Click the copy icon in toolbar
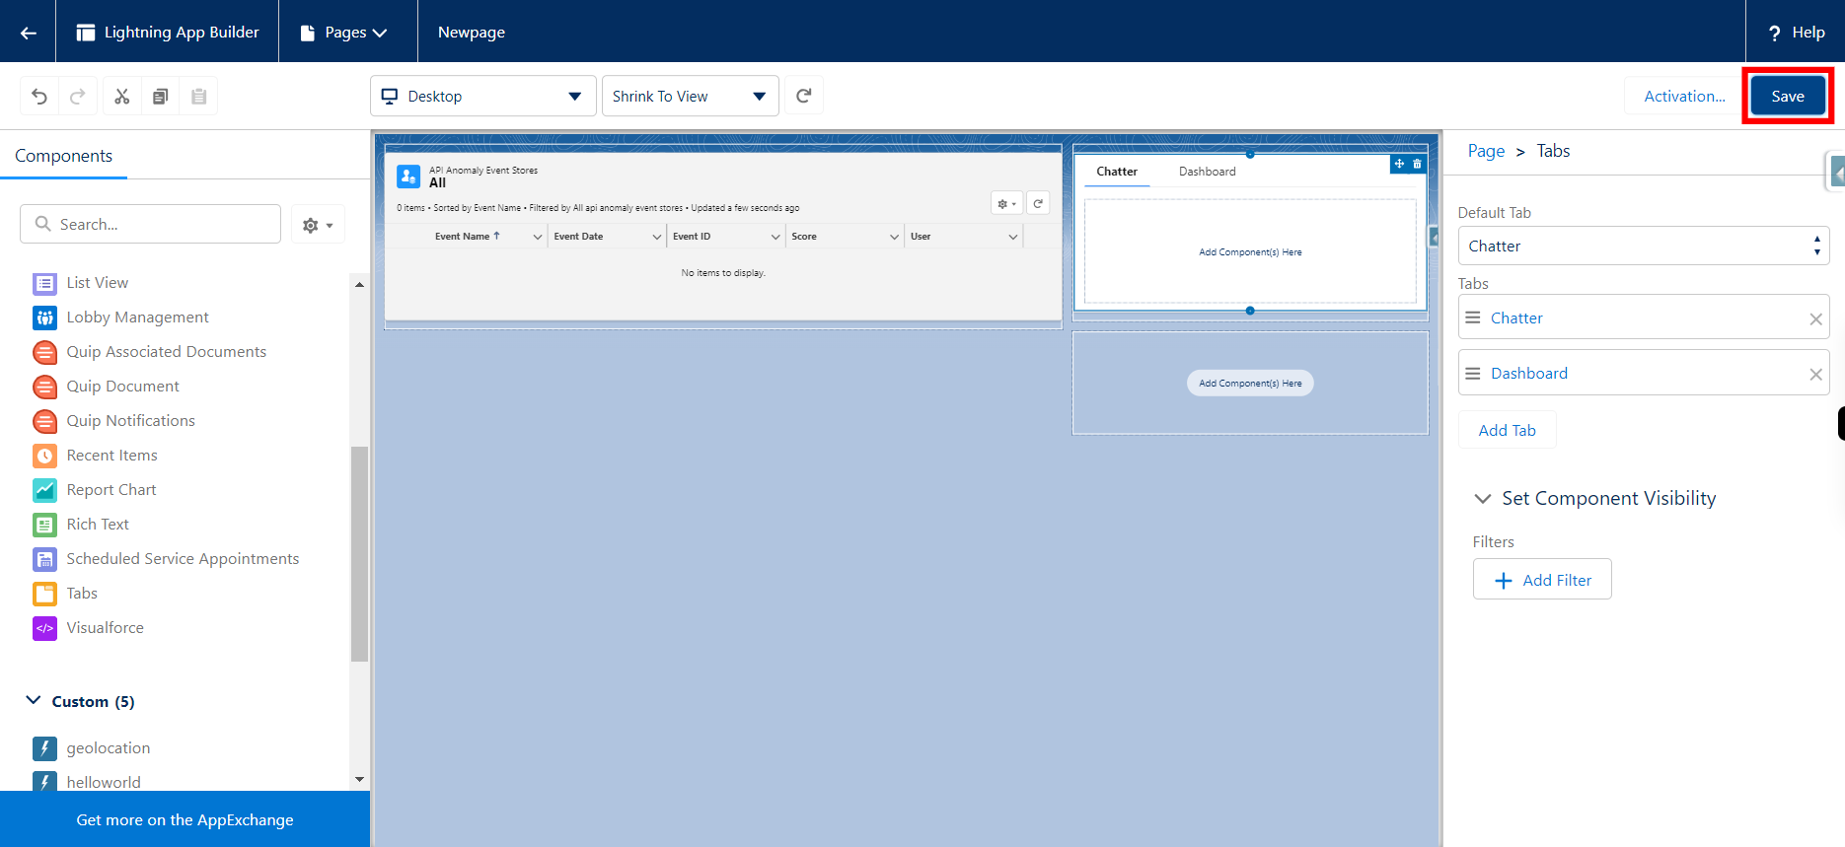The width and height of the screenshot is (1845, 847). point(161,96)
